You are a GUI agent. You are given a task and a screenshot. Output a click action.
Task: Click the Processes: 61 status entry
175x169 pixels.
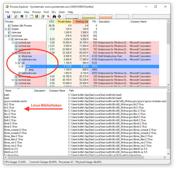(x=66, y=162)
